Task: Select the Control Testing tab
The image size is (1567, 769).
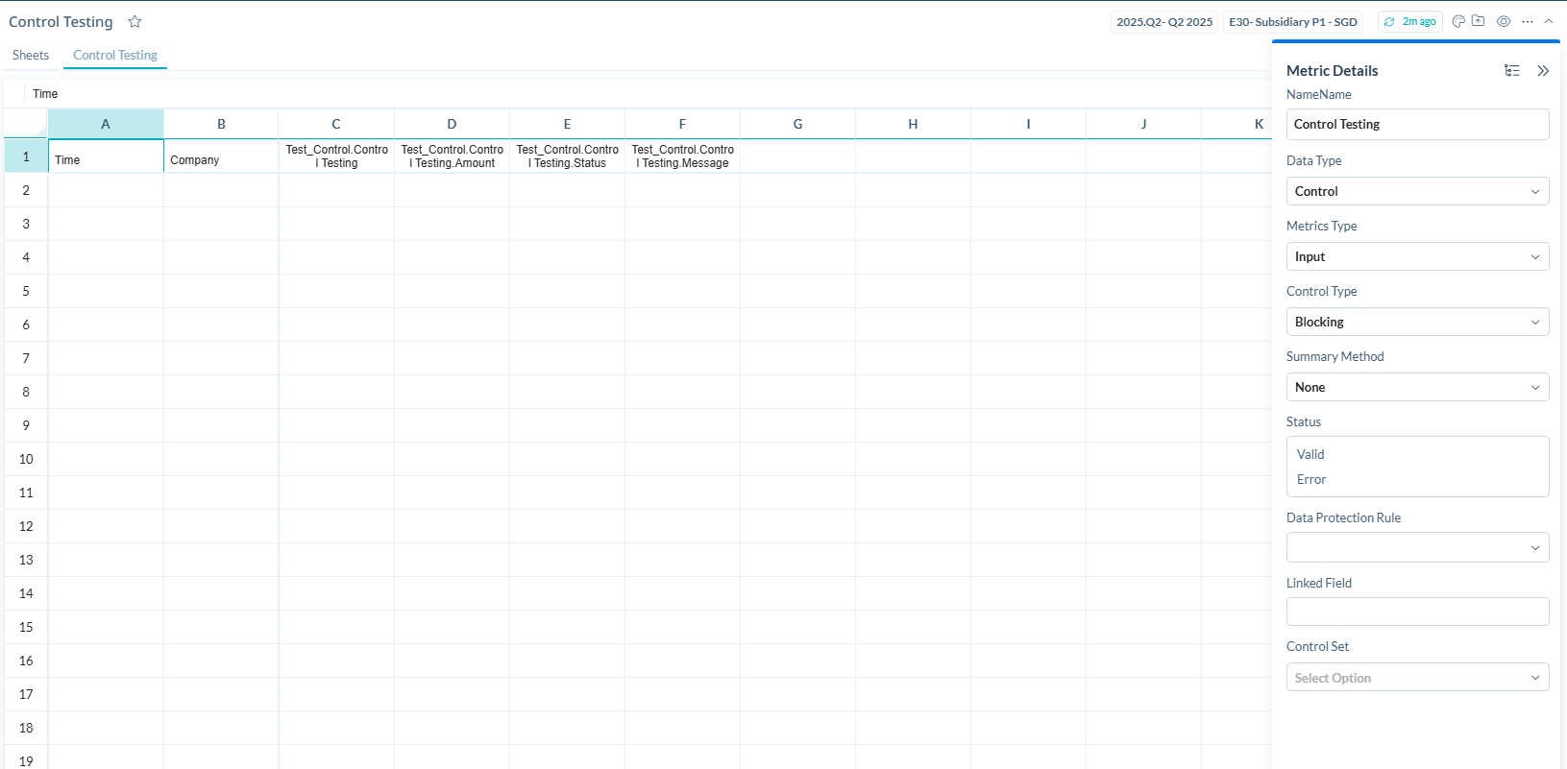Action: pos(115,56)
